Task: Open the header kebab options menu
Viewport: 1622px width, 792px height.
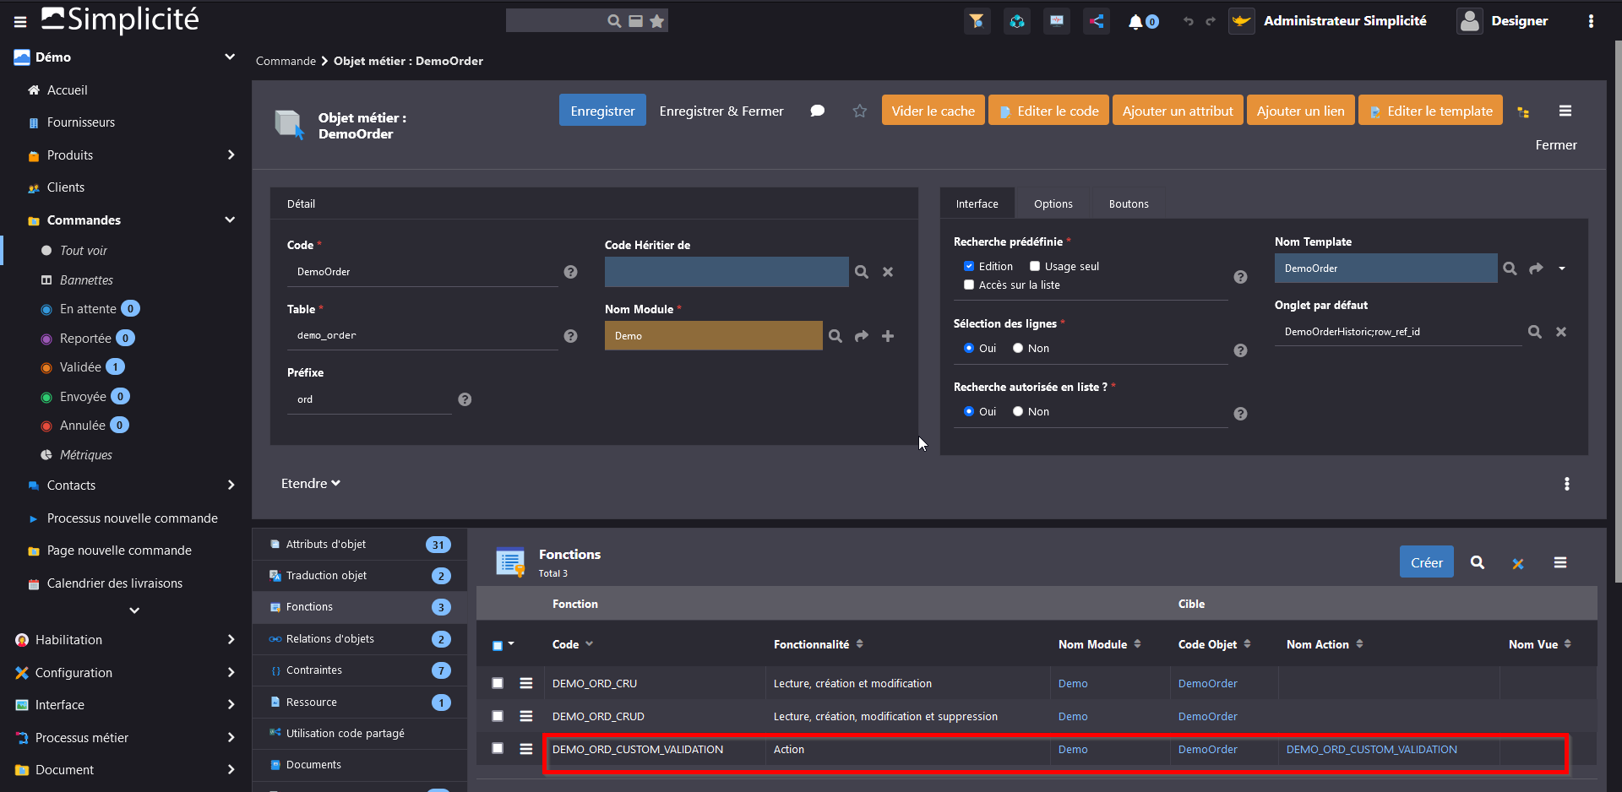Action: click(x=1591, y=21)
